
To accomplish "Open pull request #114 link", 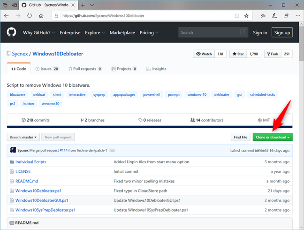I will click(x=64, y=151).
